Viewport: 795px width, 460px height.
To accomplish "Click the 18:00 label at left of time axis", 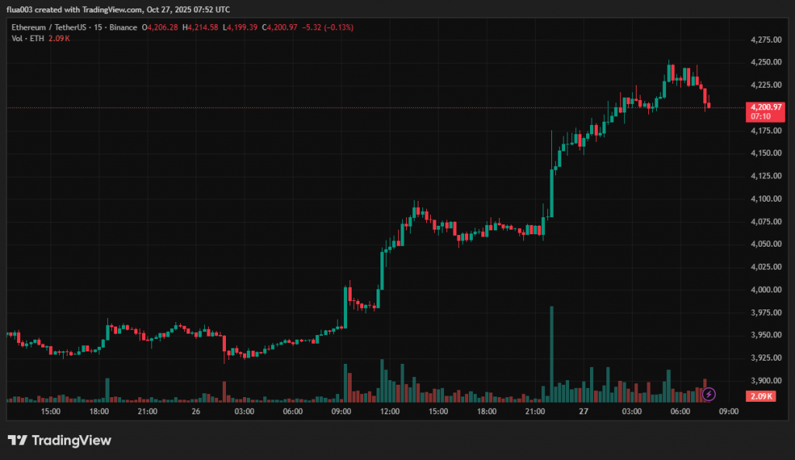I will (x=99, y=412).
